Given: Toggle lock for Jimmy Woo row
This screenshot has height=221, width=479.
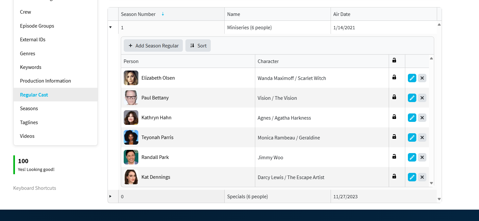Looking at the screenshot, I should click(x=394, y=156).
